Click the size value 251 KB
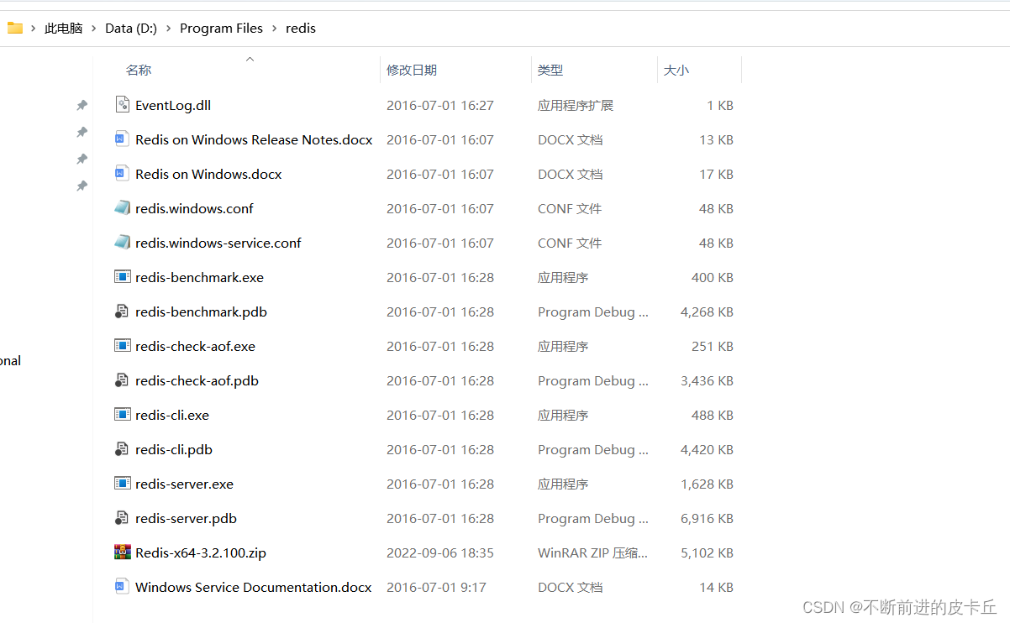This screenshot has height=623, width=1010. coord(713,346)
